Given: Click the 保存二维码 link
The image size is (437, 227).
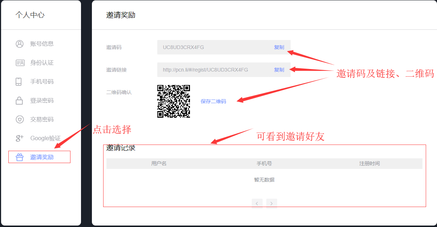Looking at the screenshot, I should point(213,101).
